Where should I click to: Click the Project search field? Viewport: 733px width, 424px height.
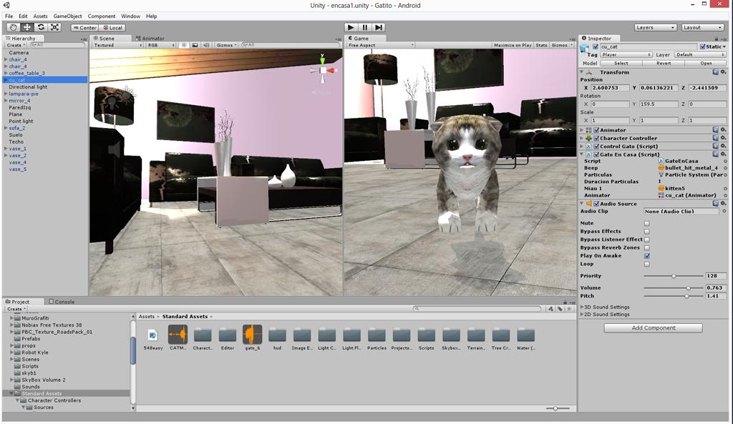tap(477, 309)
